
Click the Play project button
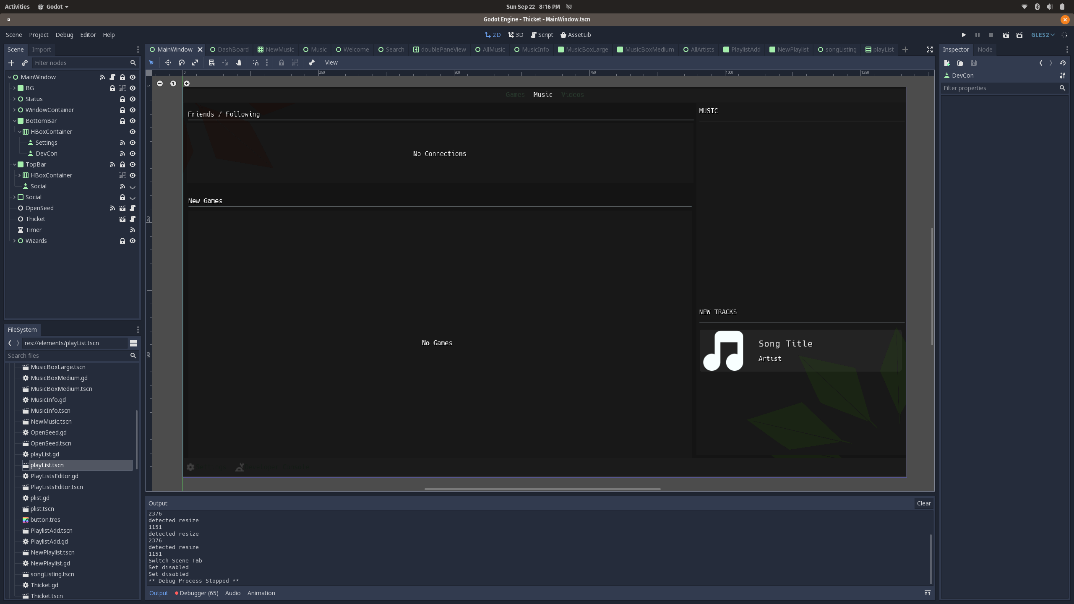[x=964, y=35]
